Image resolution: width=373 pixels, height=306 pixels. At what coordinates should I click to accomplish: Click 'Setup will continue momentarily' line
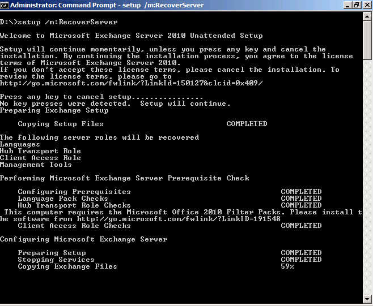[163, 49]
